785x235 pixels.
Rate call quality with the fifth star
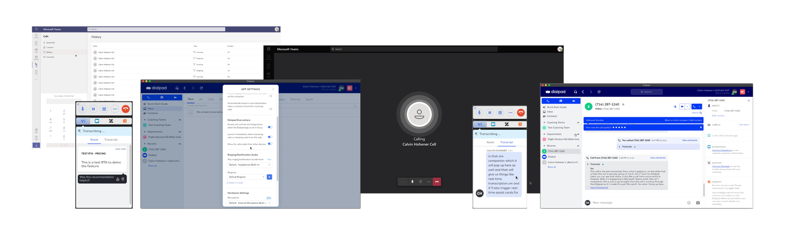(625, 127)
